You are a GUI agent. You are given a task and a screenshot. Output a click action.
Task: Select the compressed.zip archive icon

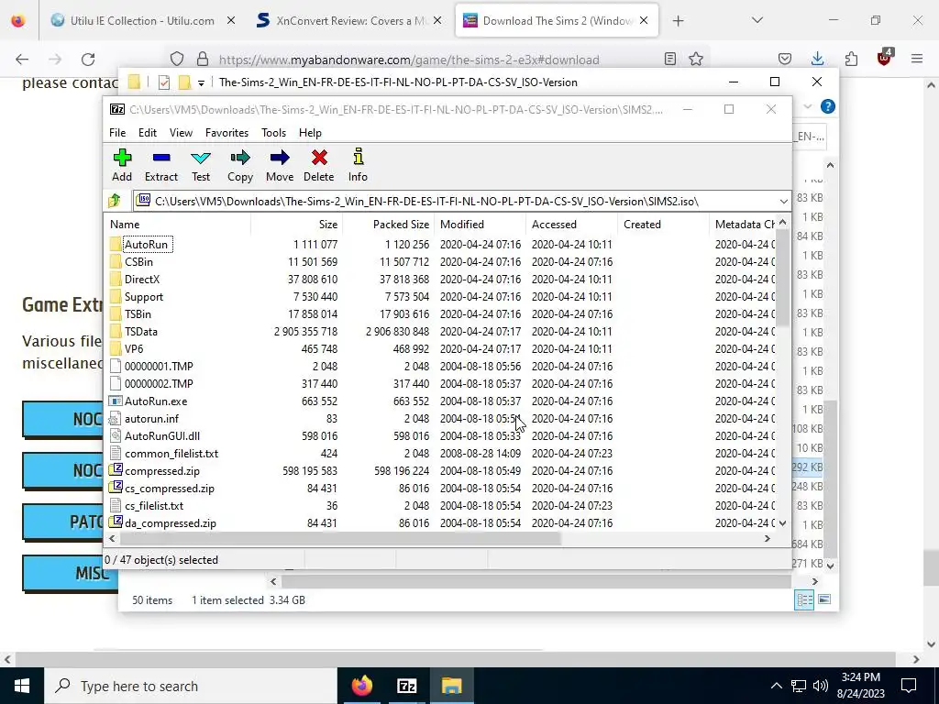(116, 470)
